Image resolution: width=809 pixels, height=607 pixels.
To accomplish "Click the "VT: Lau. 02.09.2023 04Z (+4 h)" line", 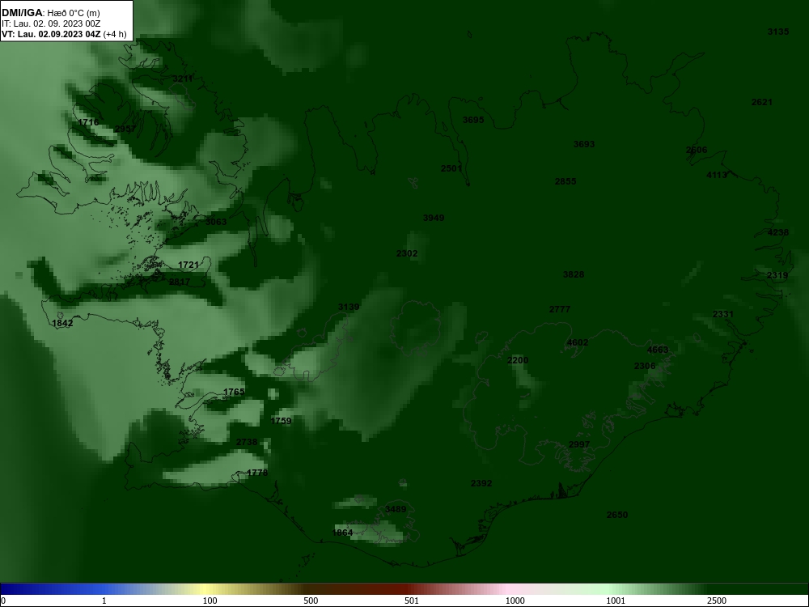I will coord(63,34).
